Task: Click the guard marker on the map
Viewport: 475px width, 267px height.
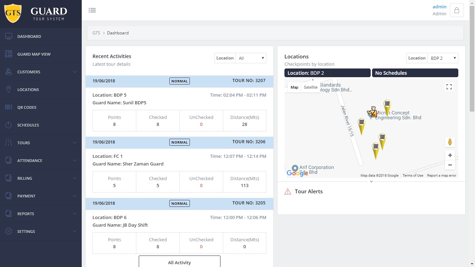Action: [372, 112]
